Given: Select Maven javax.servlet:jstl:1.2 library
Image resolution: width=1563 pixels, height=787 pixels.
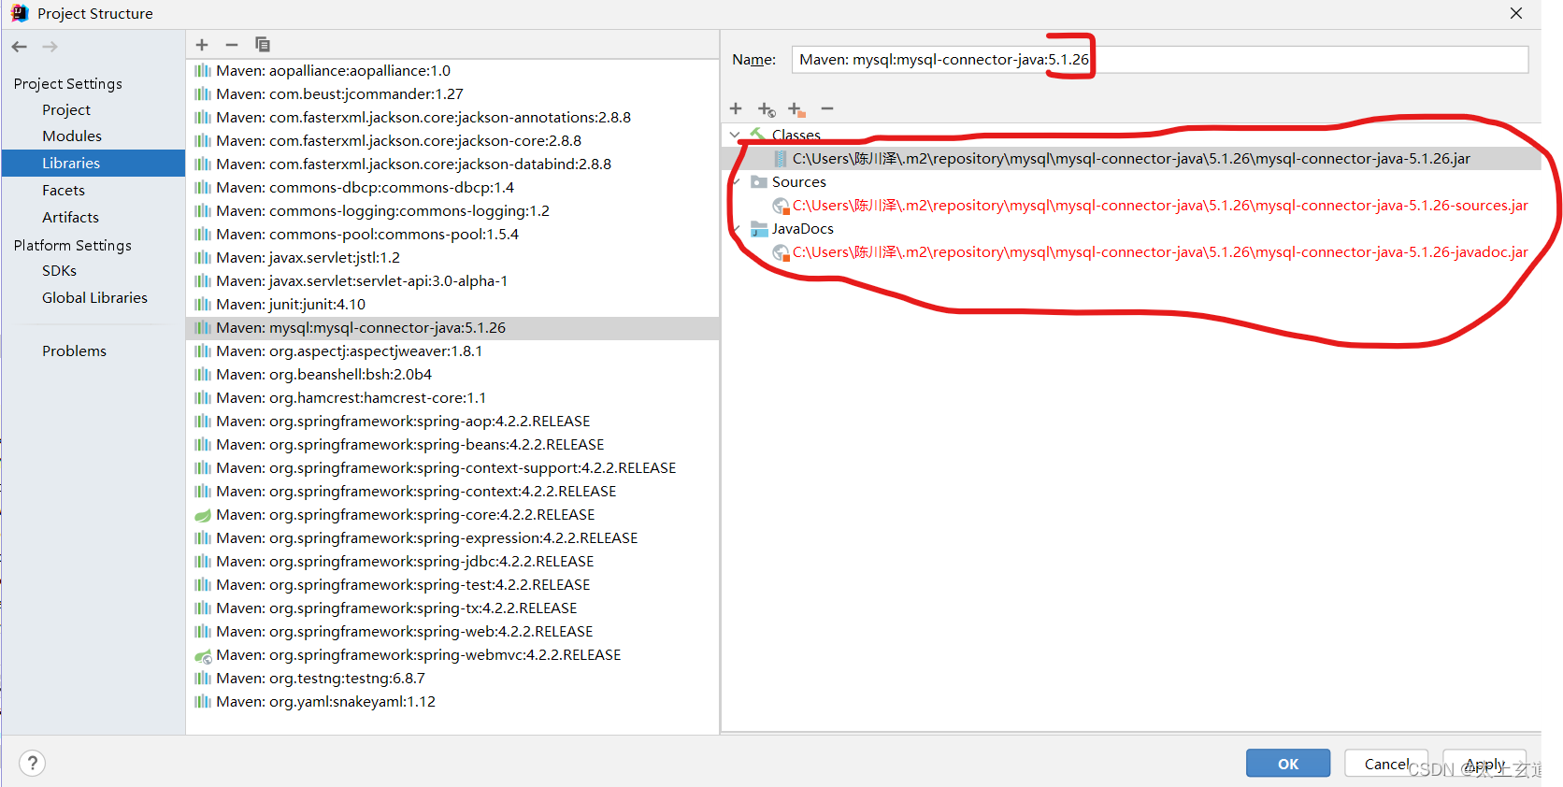Looking at the screenshot, I should click(x=308, y=258).
